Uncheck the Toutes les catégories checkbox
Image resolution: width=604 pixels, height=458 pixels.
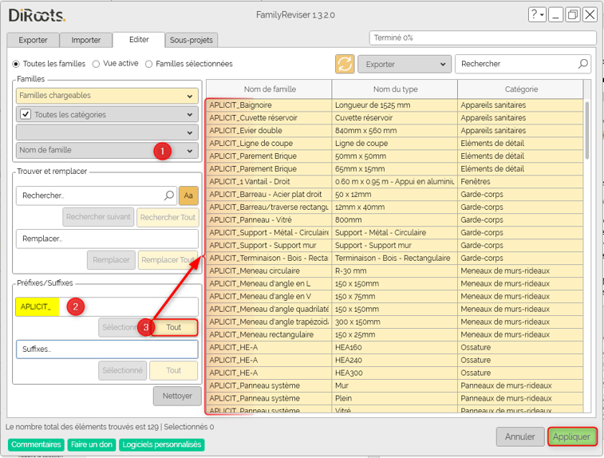[x=26, y=114]
